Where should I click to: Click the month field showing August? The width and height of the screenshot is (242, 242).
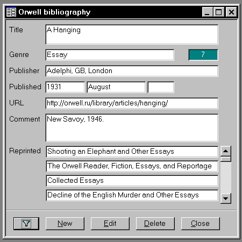(116, 87)
